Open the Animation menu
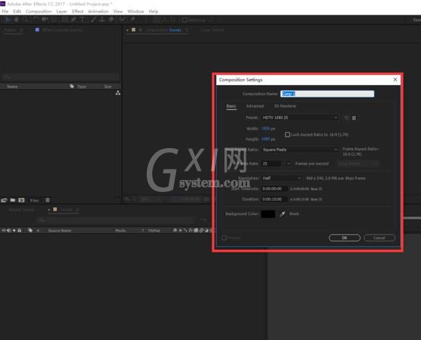Viewport: 421px width, 340px height. [98, 11]
